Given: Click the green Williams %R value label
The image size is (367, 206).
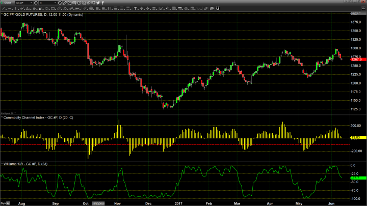Looking at the screenshot, I should click(x=358, y=178).
